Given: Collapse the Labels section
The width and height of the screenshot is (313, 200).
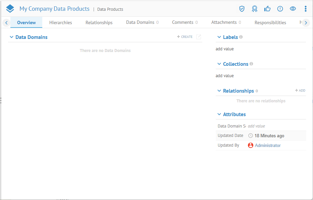Looking at the screenshot, I should point(219,37).
